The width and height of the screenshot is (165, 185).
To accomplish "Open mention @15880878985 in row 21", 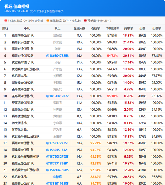I will 57,170.
